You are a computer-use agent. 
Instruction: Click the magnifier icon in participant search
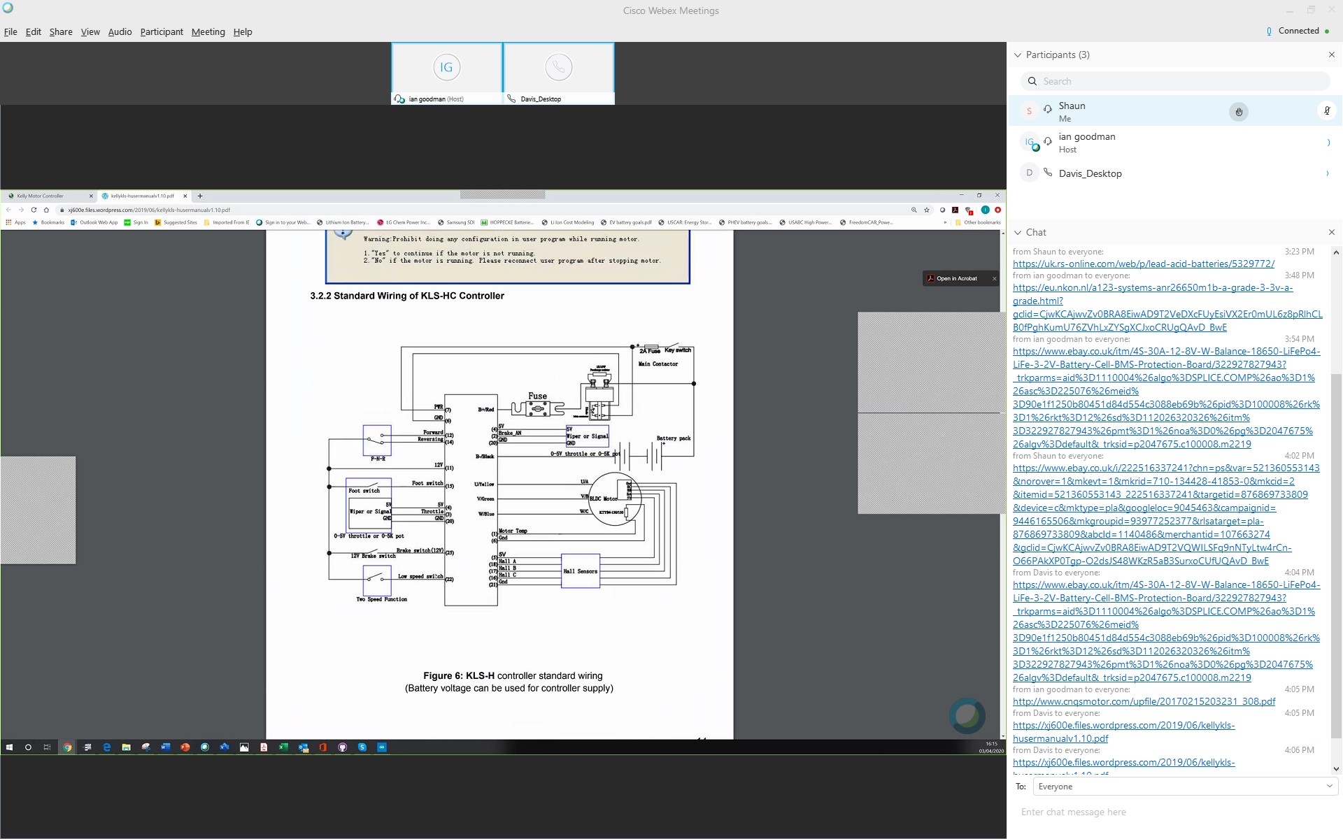[1032, 81]
